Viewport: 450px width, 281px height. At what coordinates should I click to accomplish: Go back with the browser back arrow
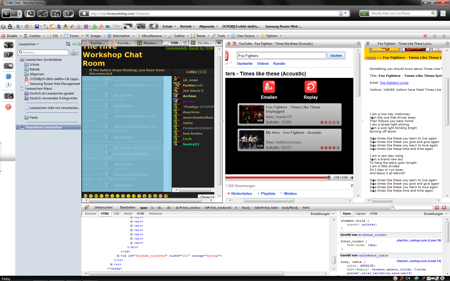click(x=7, y=13)
